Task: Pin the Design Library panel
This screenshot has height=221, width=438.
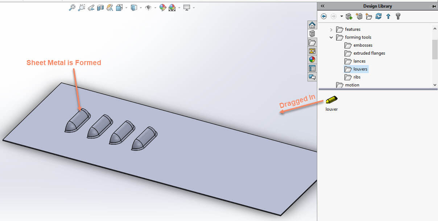Action: [433, 6]
